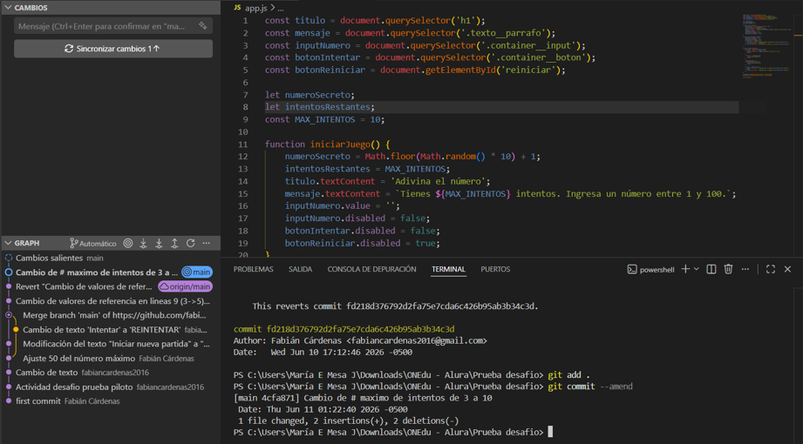Select the Revert "Cambio de valores" commit
Viewport: 803px width, 444px height.
click(110, 287)
